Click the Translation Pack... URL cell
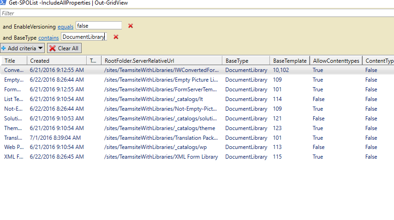This screenshot has height=220, width=394. 161,138
